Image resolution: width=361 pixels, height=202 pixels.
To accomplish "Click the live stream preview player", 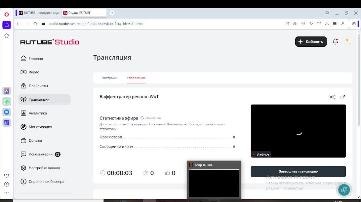I will tap(298, 131).
